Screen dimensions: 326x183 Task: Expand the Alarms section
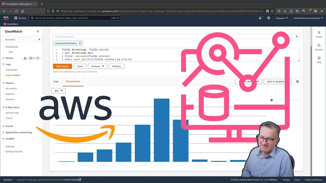(4, 58)
